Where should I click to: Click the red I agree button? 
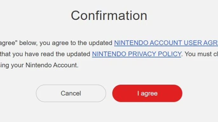tap(147, 93)
